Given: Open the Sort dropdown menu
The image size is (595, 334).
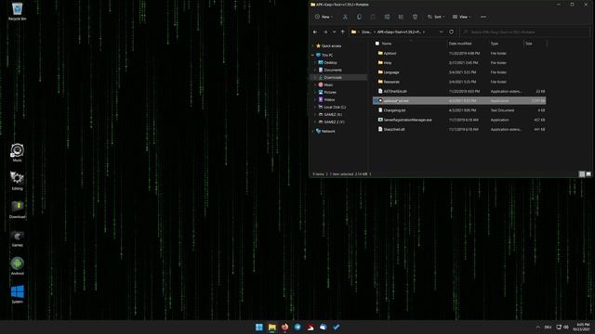Looking at the screenshot, I should (x=436, y=17).
